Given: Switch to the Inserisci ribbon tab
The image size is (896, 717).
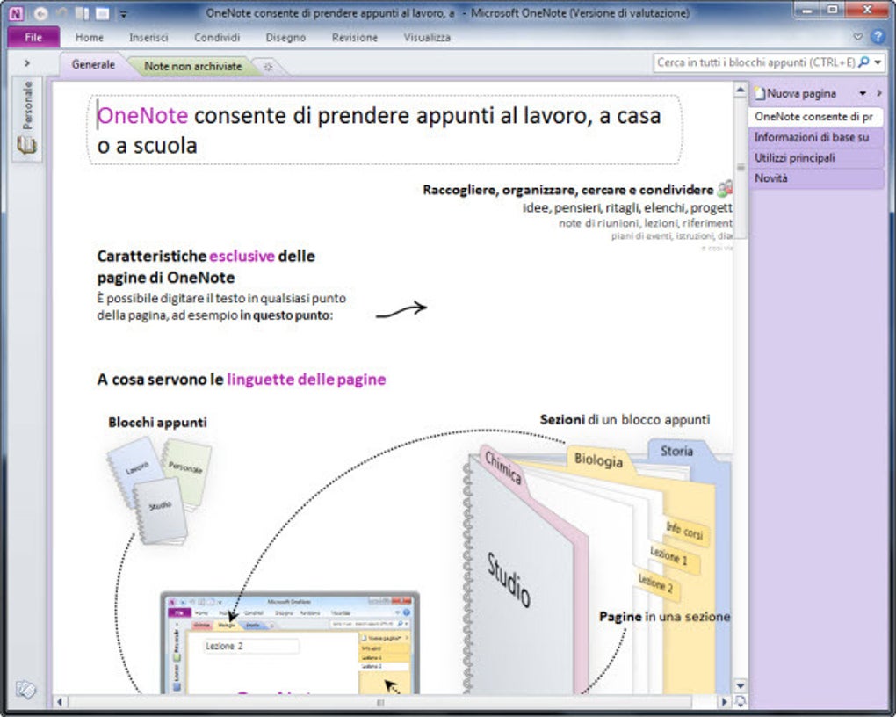Looking at the screenshot, I should [x=148, y=38].
